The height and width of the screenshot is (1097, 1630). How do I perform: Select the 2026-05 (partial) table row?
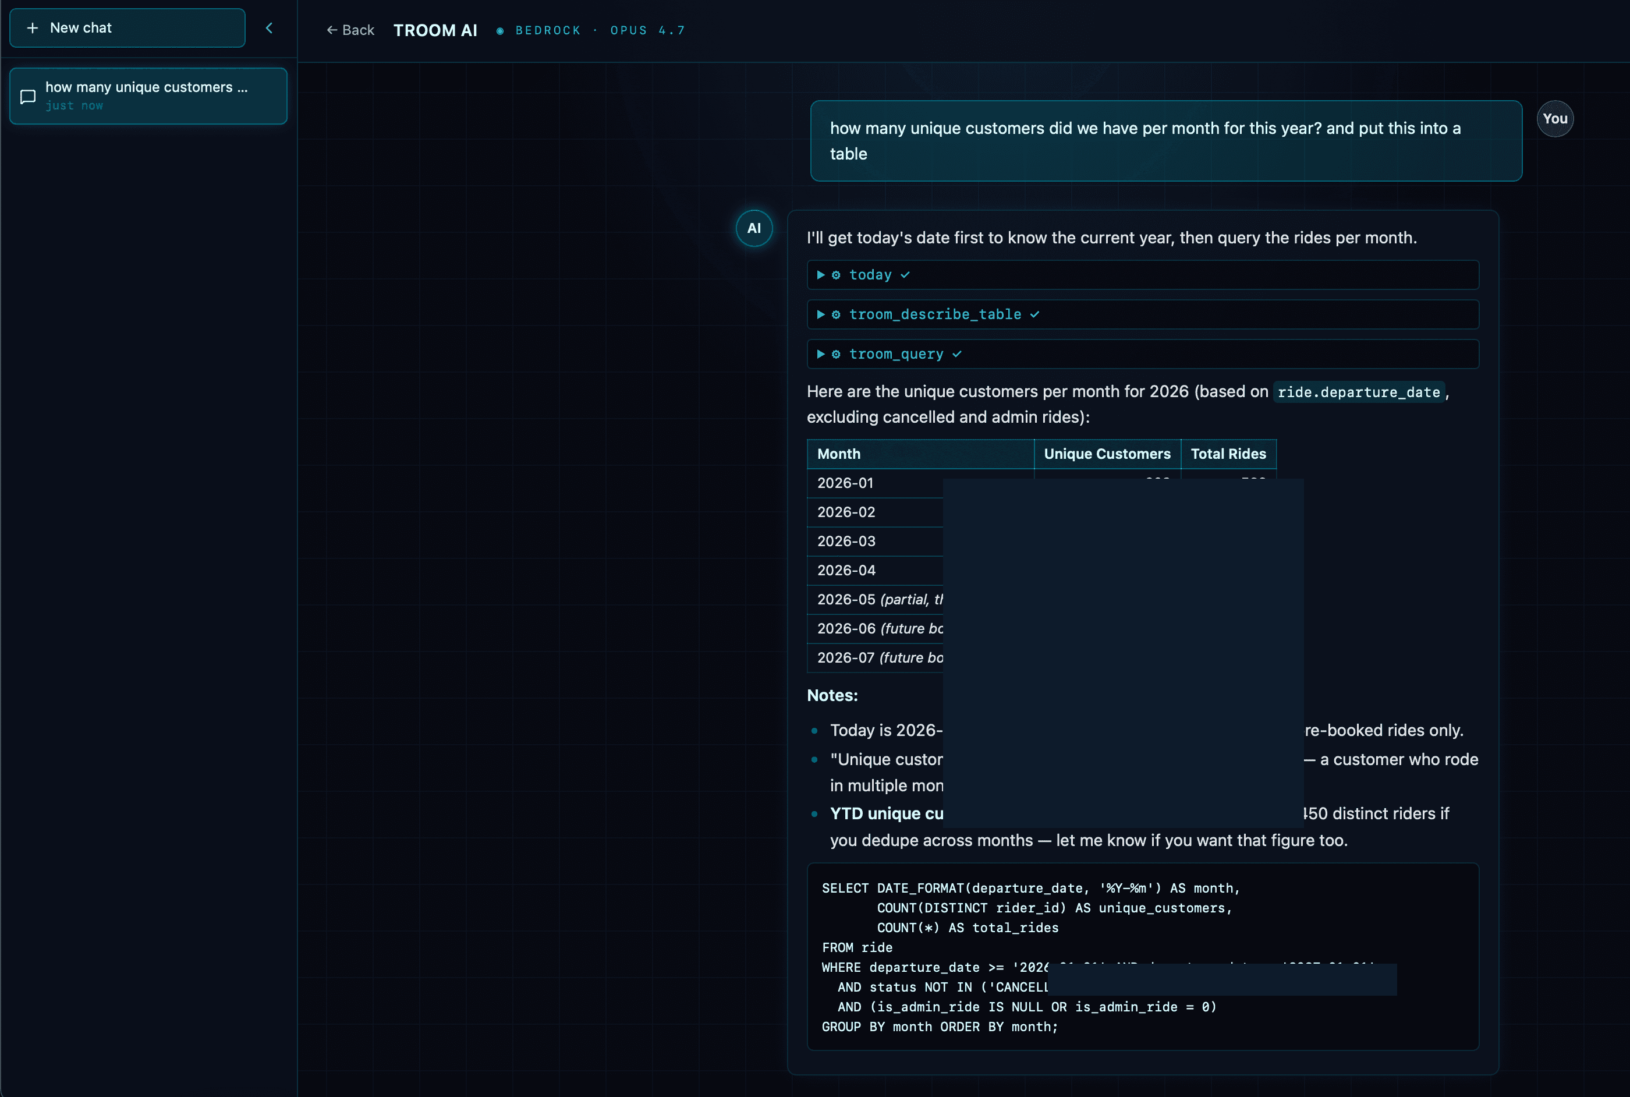[1042, 600]
